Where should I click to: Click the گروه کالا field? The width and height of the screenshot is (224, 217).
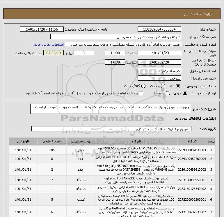tap(111, 129)
